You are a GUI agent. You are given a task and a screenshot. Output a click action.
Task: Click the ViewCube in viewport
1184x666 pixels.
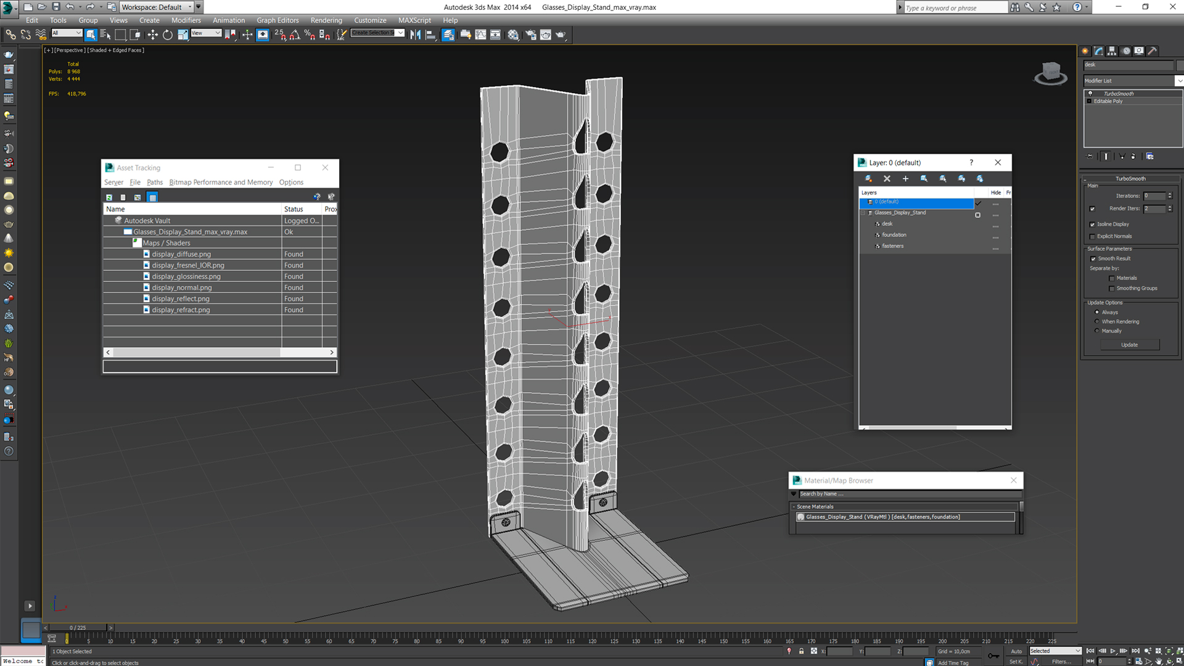pyautogui.click(x=1050, y=73)
